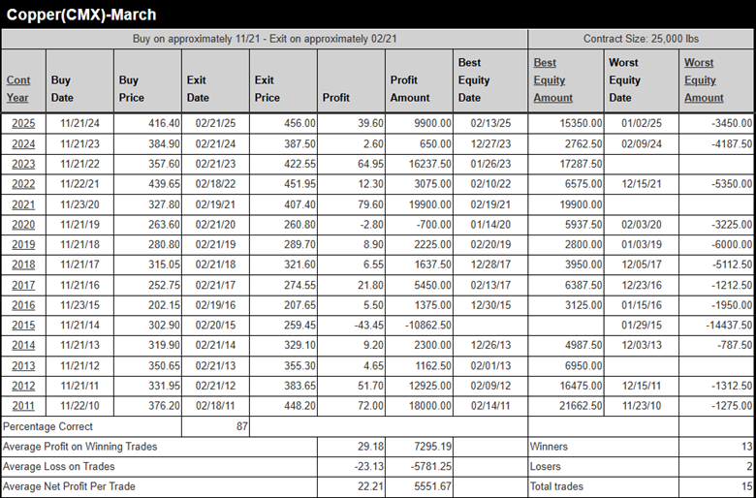The image size is (756, 498).
Task: Select worst equity amount -14437.50
Action: coord(729,325)
